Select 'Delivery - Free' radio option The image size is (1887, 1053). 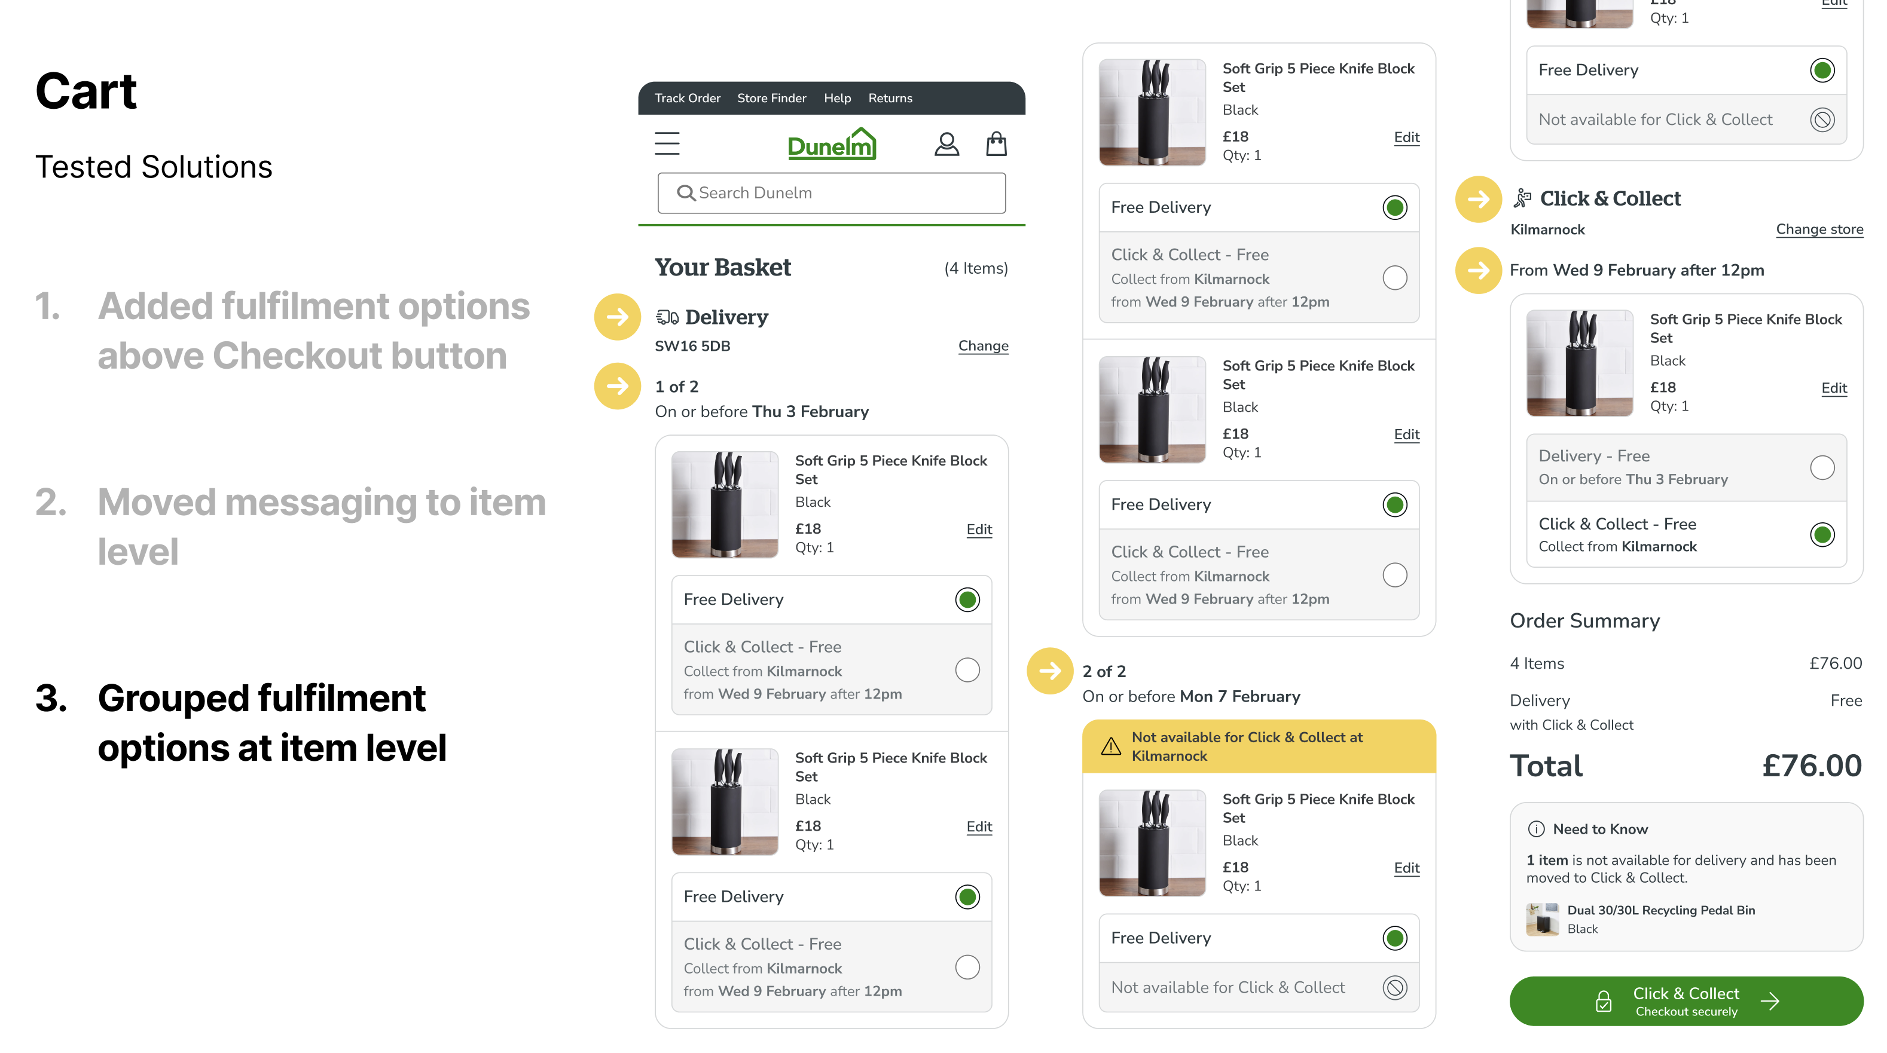coord(1822,467)
